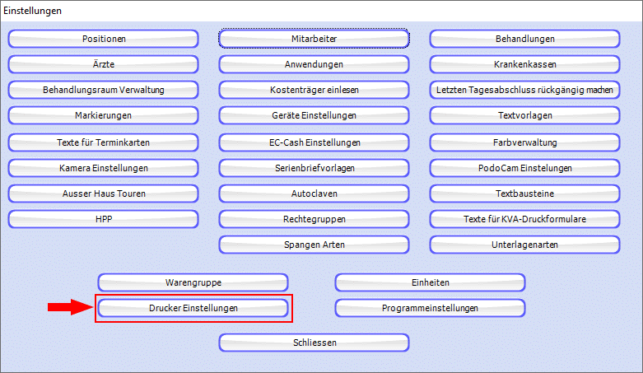Open Behandlungen settings
643x373 pixels.
point(524,39)
